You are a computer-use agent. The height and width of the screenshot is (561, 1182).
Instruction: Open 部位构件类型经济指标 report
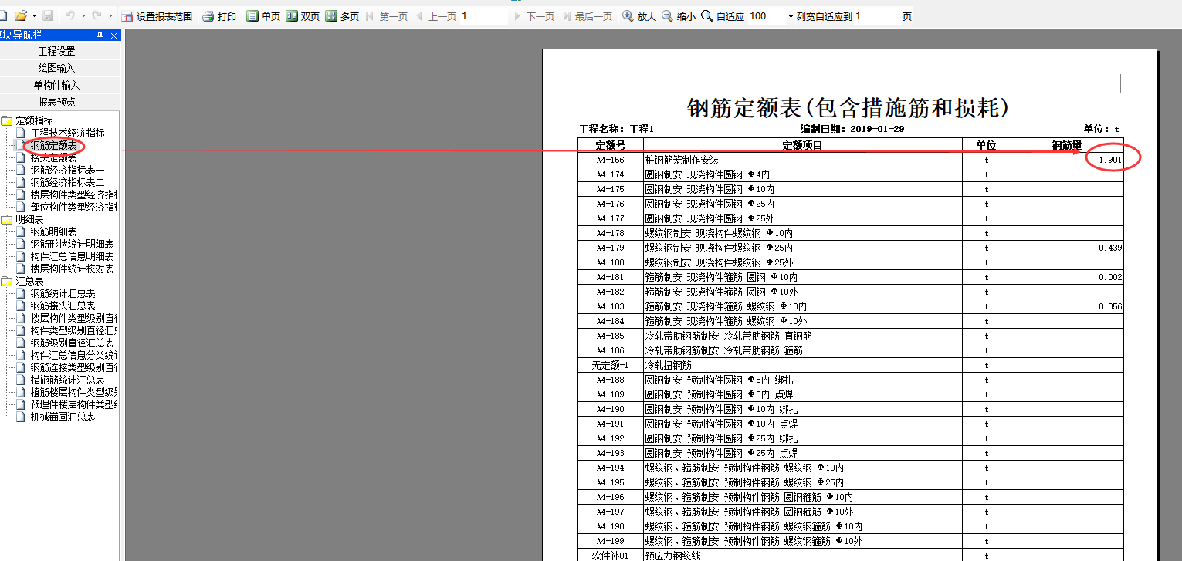click(x=73, y=207)
